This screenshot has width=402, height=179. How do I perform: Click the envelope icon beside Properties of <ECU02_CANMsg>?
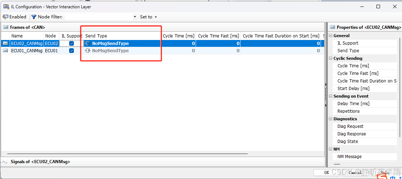pos(332,27)
